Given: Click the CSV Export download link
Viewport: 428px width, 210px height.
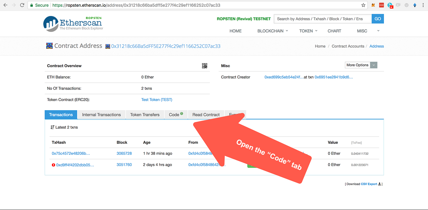Looking at the screenshot, I should pos(369,184).
